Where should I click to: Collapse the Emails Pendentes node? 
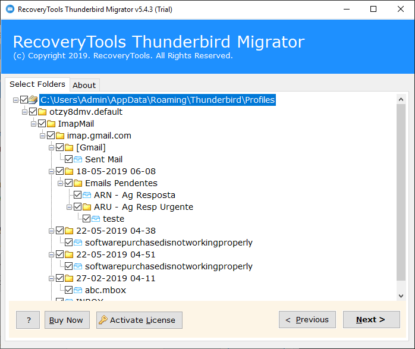[60, 183]
